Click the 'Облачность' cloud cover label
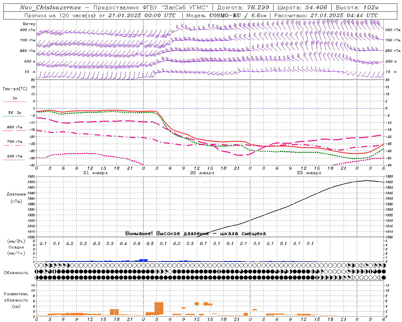Screen dimensions: 402x322 click(x=16, y=273)
